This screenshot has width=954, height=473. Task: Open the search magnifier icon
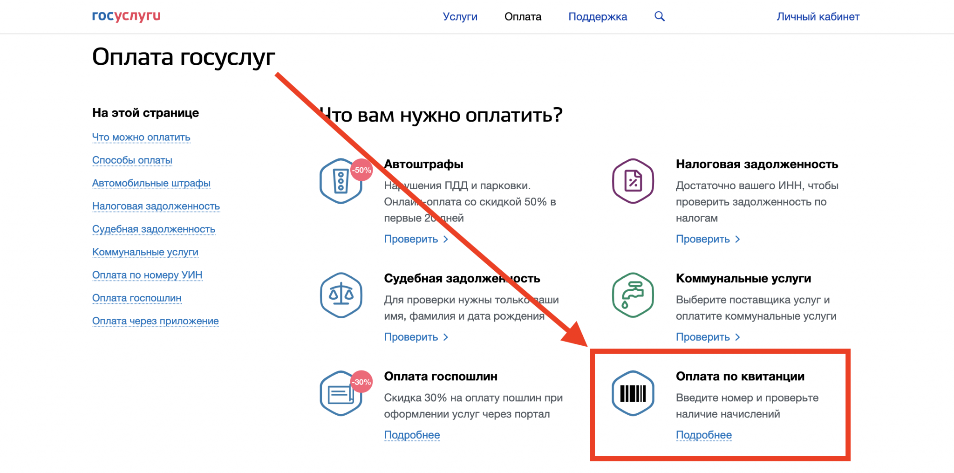tap(660, 16)
